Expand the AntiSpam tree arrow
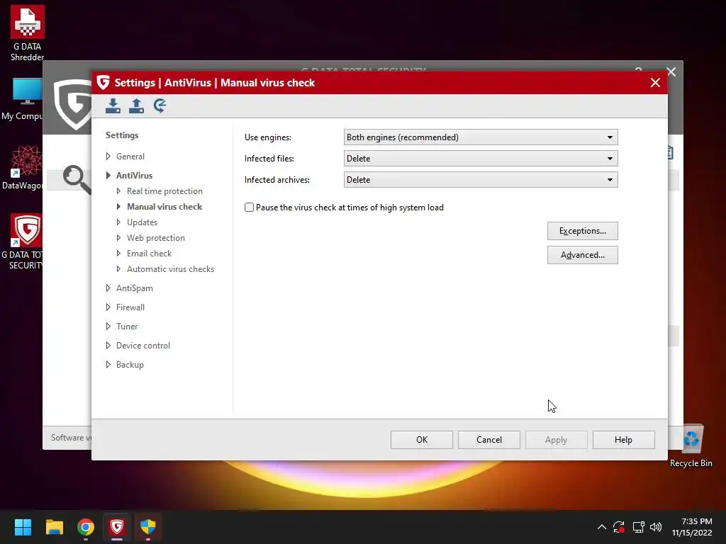Image resolution: width=726 pixels, height=544 pixels. [108, 288]
